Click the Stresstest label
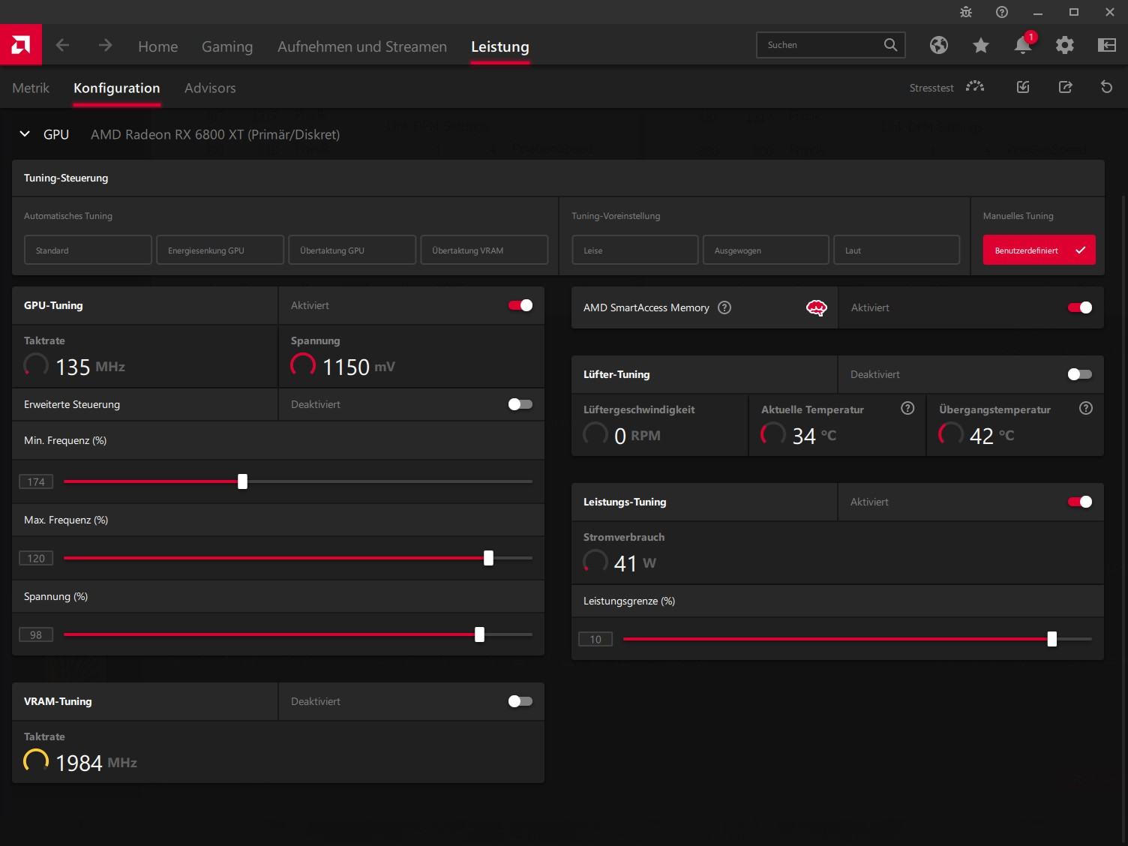This screenshot has height=846, width=1128. (x=931, y=88)
